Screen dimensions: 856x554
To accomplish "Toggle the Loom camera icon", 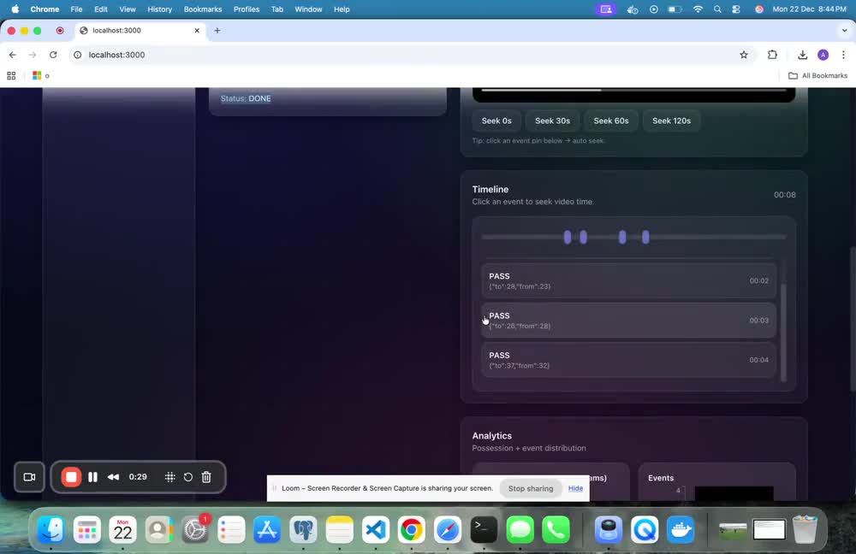I will coord(29,477).
